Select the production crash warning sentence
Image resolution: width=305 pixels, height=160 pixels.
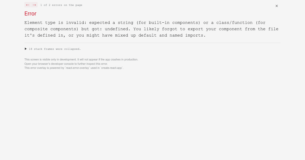(81, 59)
